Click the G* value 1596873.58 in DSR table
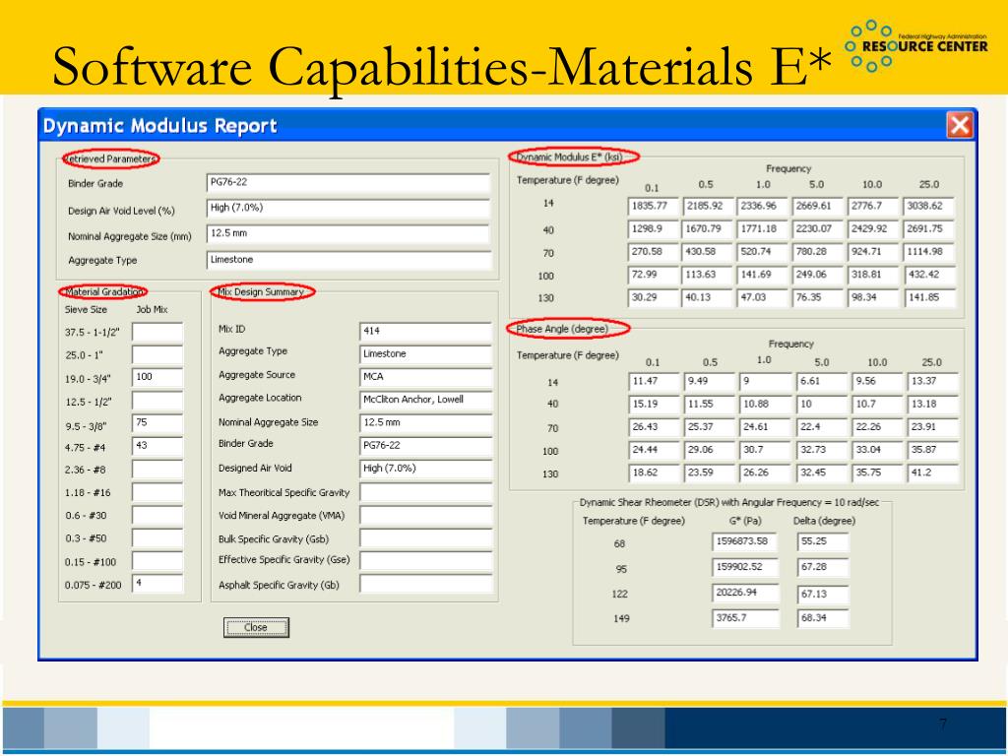This screenshot has height=756, width=1008. [x=745, y=540]
